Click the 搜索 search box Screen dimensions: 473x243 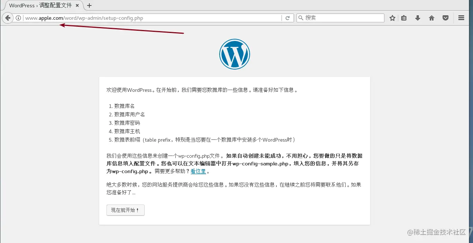click(340, 18)
